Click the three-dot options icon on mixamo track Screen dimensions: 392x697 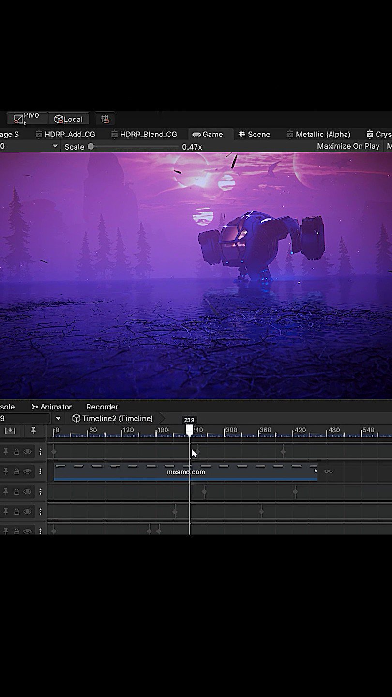pyautogui.click(x=41, y=471)
